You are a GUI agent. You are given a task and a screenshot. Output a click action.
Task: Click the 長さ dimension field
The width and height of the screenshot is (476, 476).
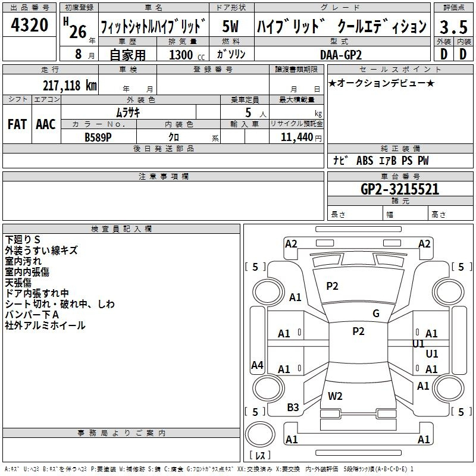point(355,213)
